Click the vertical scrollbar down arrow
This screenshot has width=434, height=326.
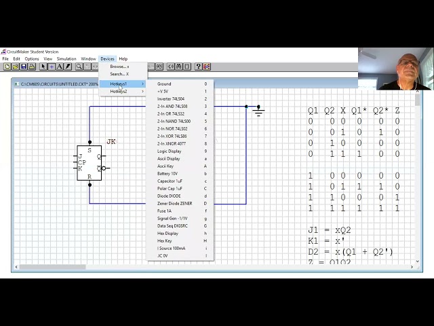(418, 261)
